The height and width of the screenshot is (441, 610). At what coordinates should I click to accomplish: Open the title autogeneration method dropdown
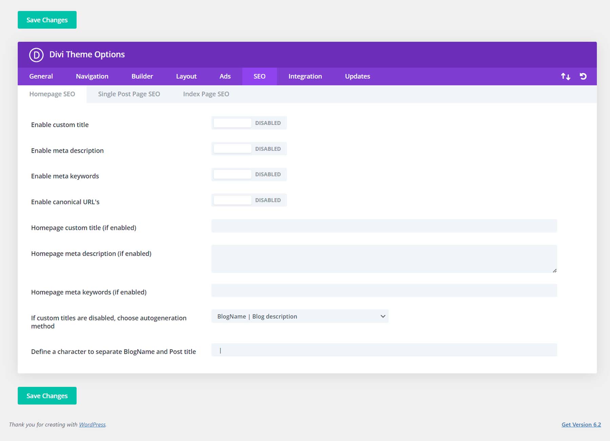(300, 316)
